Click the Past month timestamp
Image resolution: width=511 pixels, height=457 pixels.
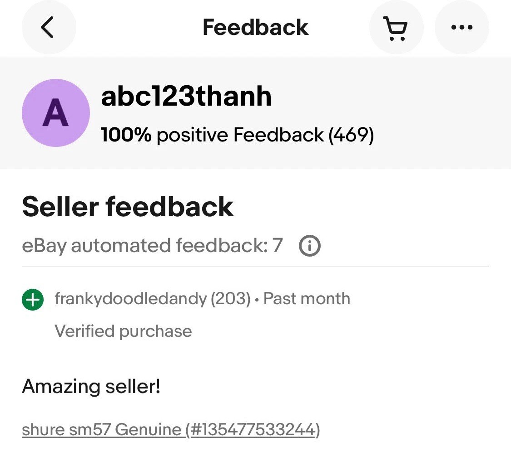pos(307,298)
